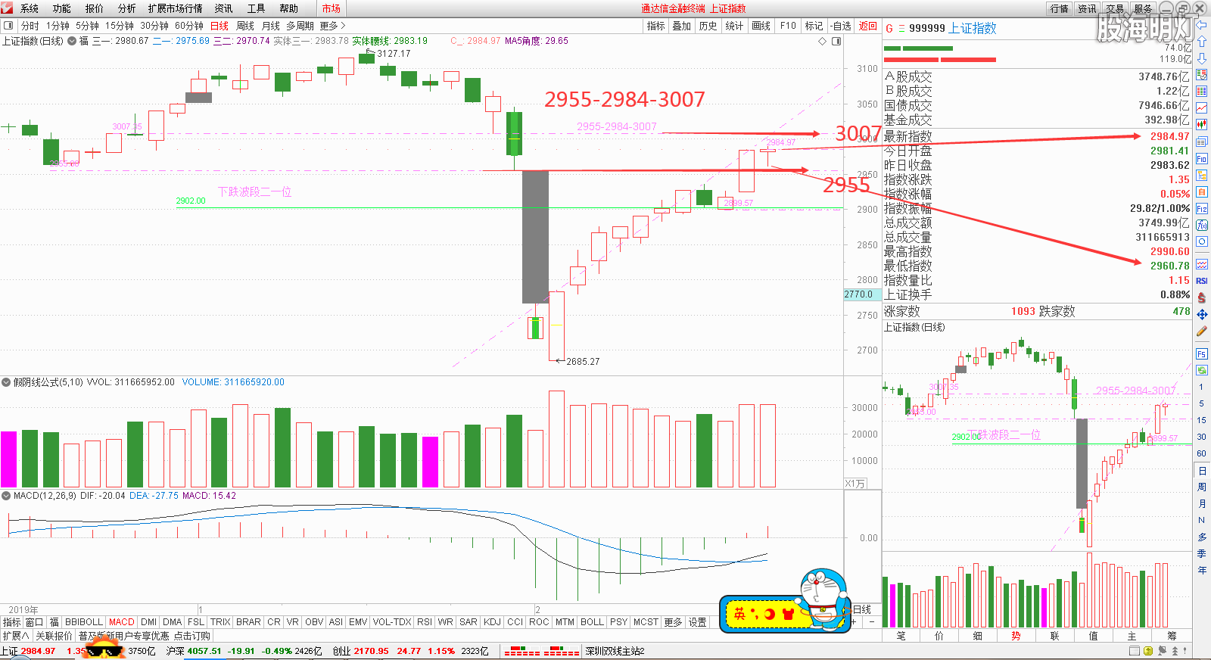1211x660 pixels.
Task: Select the 日线 daily period
Action: click(219, 26)
